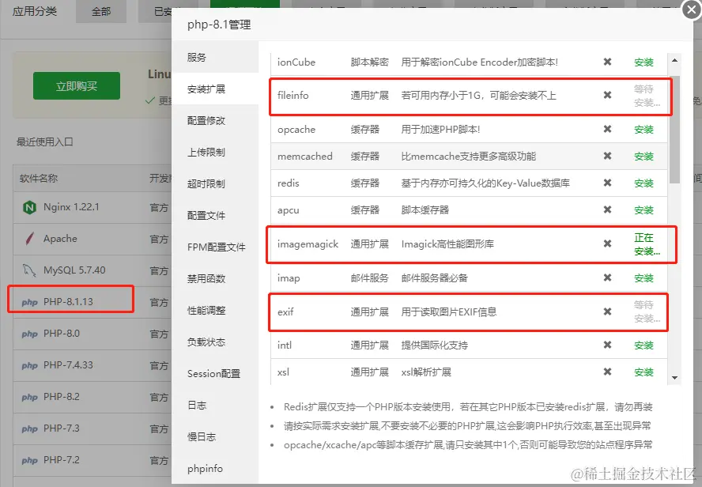
Task: Click the php icon beside PHP-7.4.33
Action: 29,366
